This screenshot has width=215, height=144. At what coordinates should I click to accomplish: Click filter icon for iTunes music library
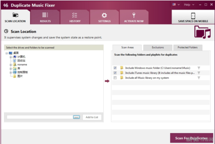199,73
